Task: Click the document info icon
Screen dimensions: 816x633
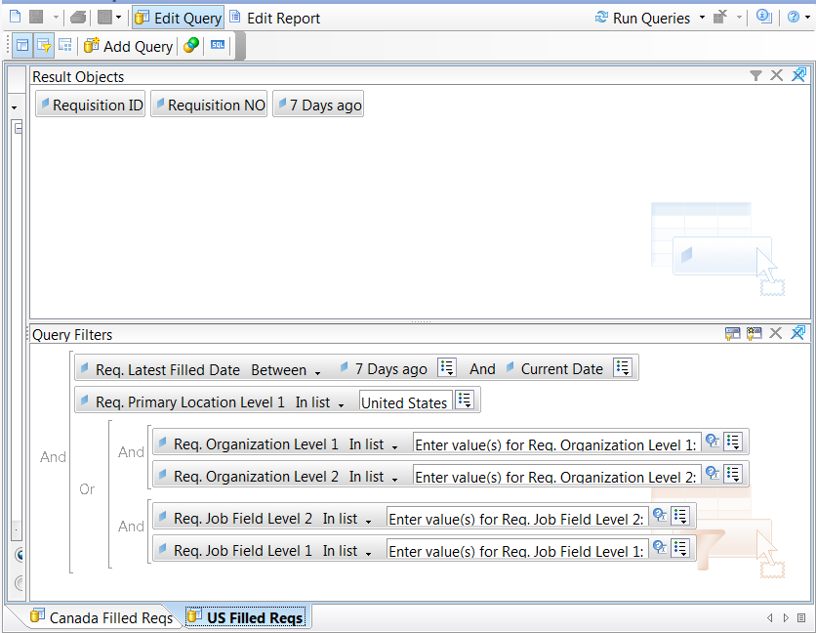Action: (x=763, y=18)
